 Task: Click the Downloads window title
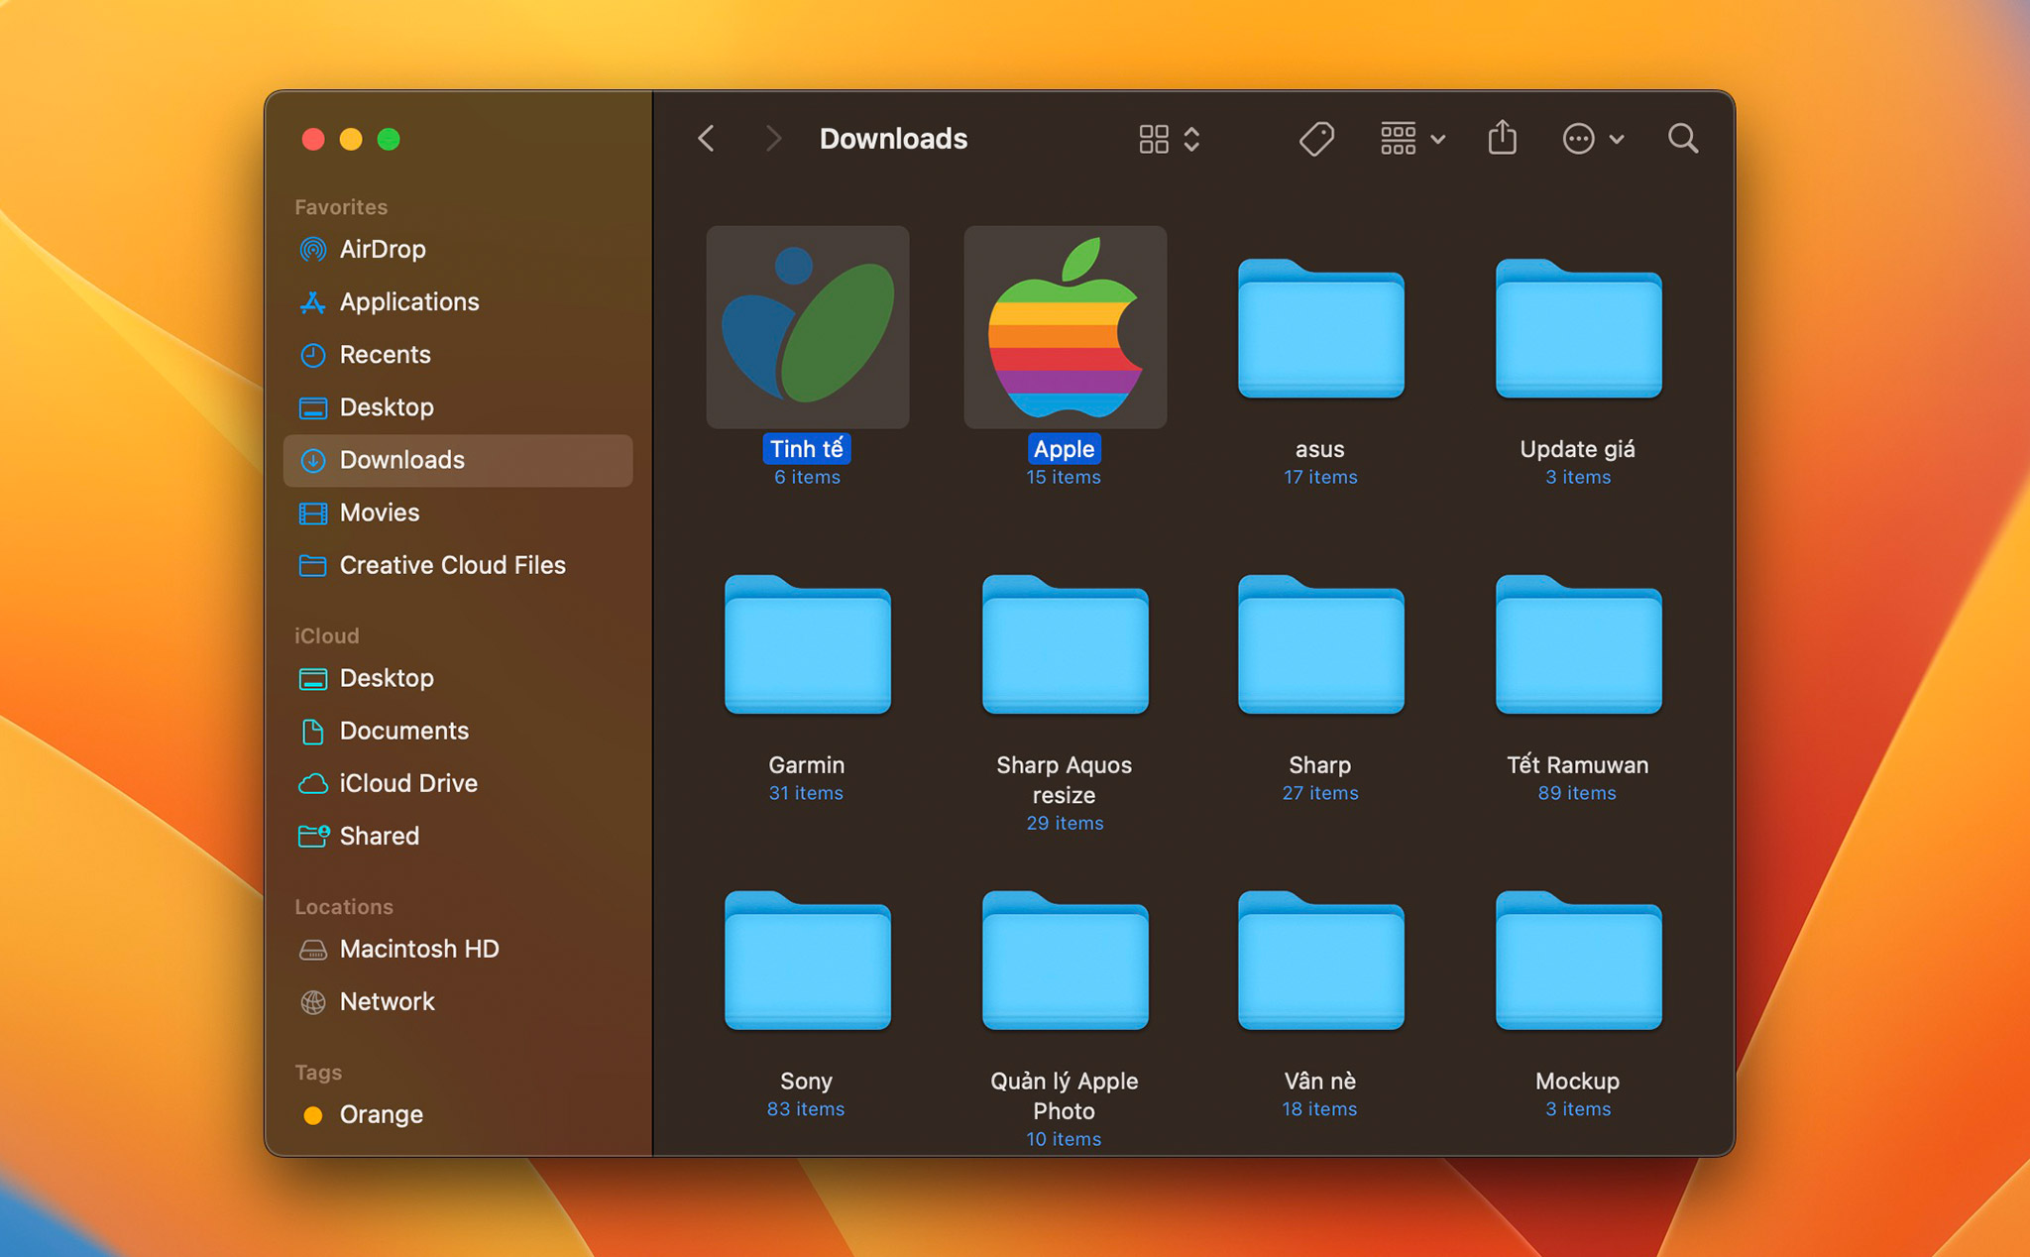[x=893, y=139]
